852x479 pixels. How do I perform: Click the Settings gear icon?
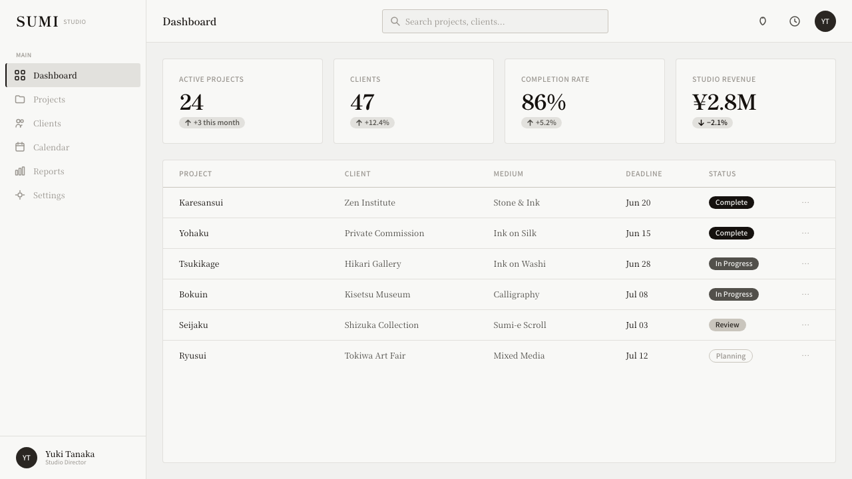coord(20,195)
